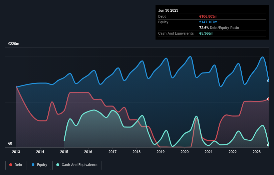Image resolution: width=274 pixels, height=175 pixels.
Task: Click the €106.803m debt value in tooltip
Action: coord(208,16)
